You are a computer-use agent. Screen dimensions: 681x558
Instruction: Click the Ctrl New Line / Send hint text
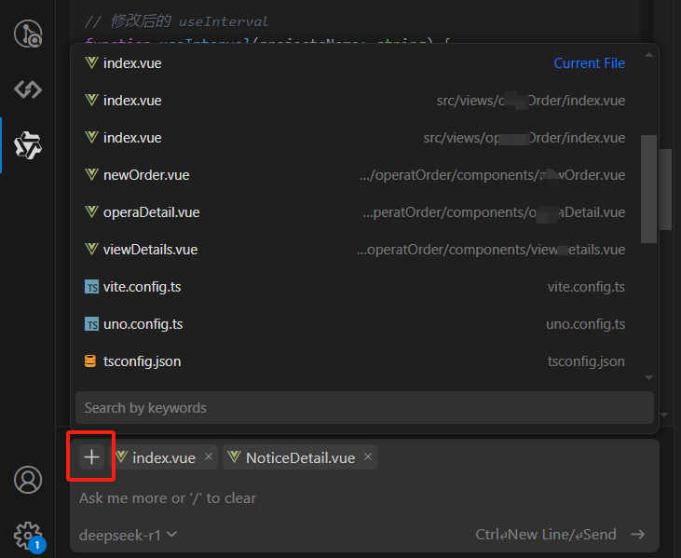(546, 535)
